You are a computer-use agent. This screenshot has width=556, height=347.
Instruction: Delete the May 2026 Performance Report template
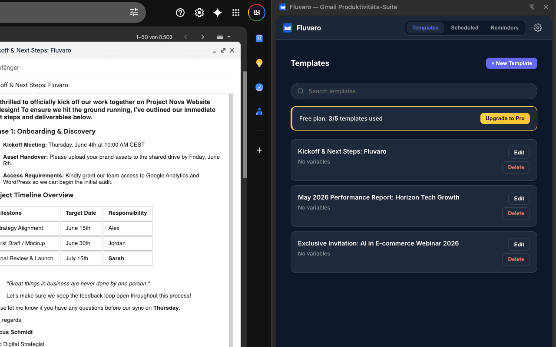coord(516,213)
